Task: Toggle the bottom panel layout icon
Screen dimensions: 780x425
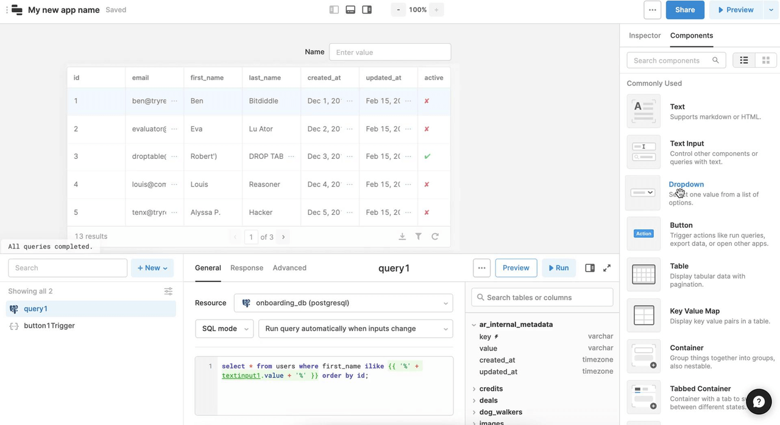Action: [350, 10]
